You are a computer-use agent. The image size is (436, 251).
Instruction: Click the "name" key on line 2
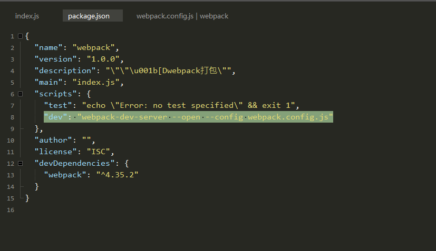click(49, 48)
